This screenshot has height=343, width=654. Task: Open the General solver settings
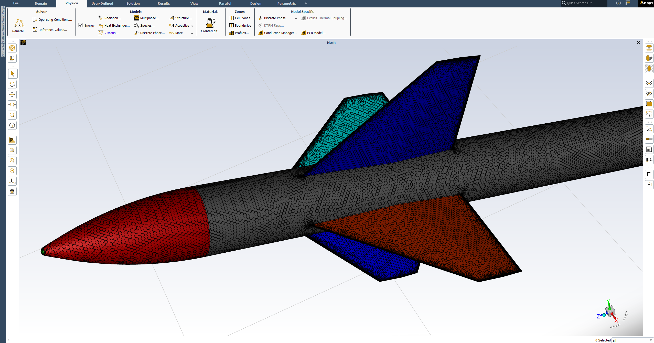coord(19,26)
